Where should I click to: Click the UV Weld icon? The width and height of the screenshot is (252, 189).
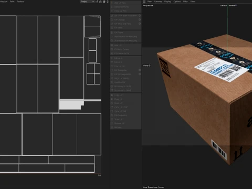coord(112,28)
